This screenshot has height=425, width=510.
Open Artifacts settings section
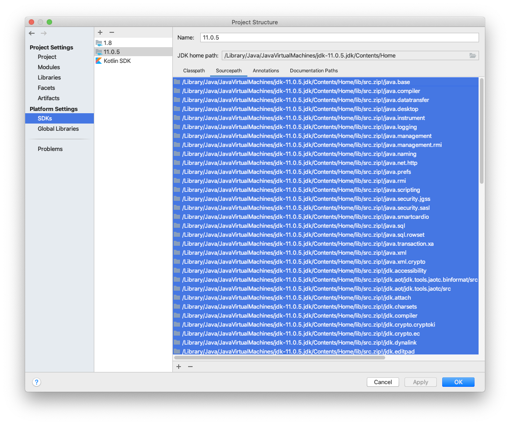[48, 98]
